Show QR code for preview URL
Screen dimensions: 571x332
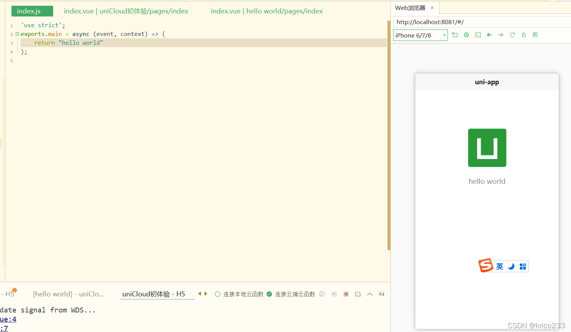coord(535,35)
